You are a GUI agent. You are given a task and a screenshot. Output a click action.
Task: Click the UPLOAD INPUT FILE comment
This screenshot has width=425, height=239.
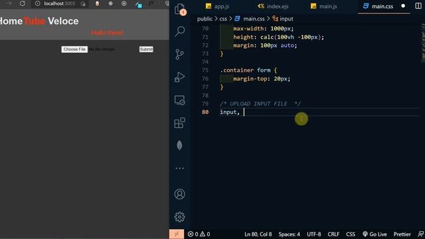tap(260, 104)
